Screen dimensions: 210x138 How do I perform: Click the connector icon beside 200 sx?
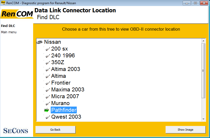(x=48, y=49)
